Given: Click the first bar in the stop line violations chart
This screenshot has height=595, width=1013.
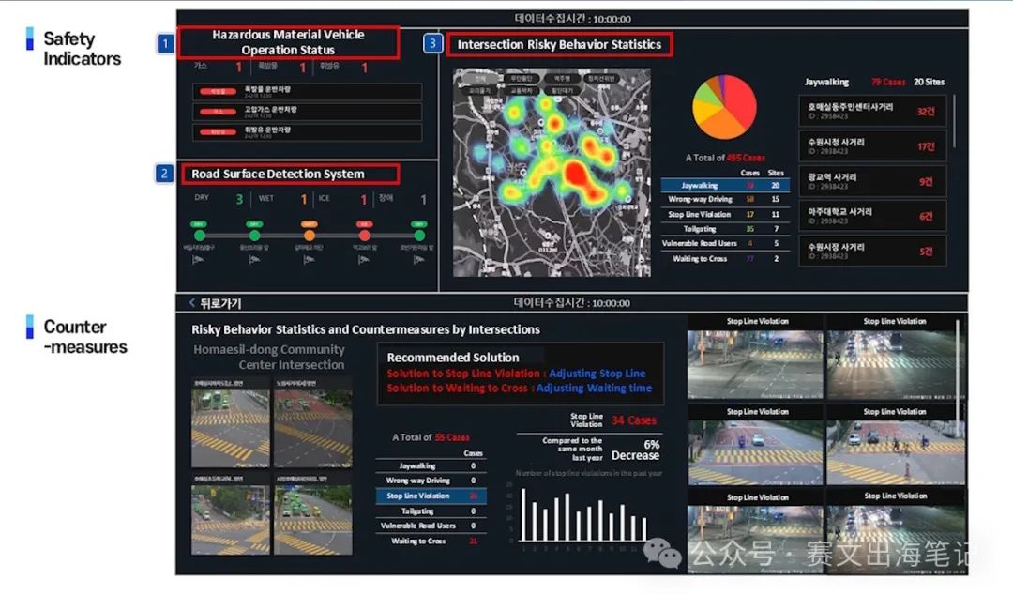Looking at the screenshot, I should tap(523, 515).
